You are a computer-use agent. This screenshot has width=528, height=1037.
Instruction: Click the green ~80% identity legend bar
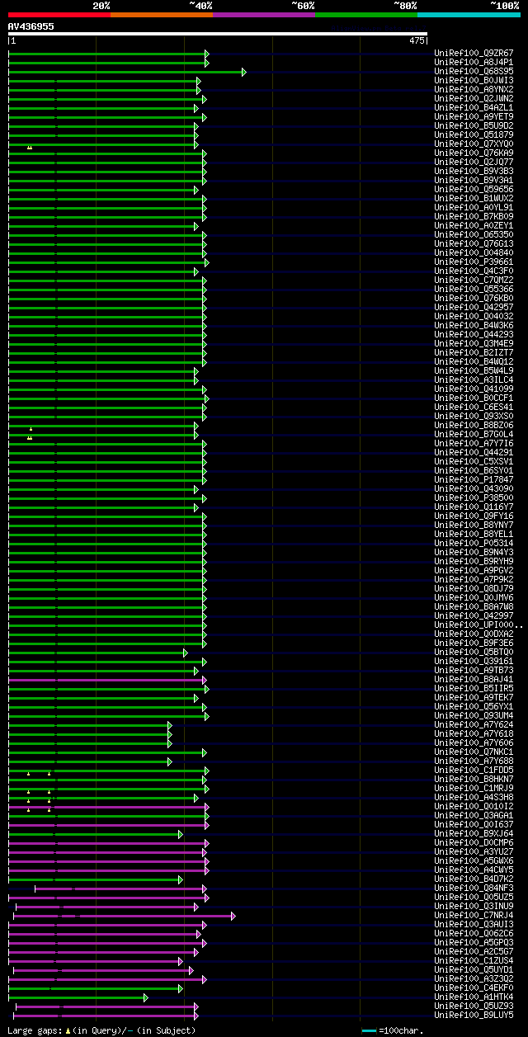click(x=365, y=15)
